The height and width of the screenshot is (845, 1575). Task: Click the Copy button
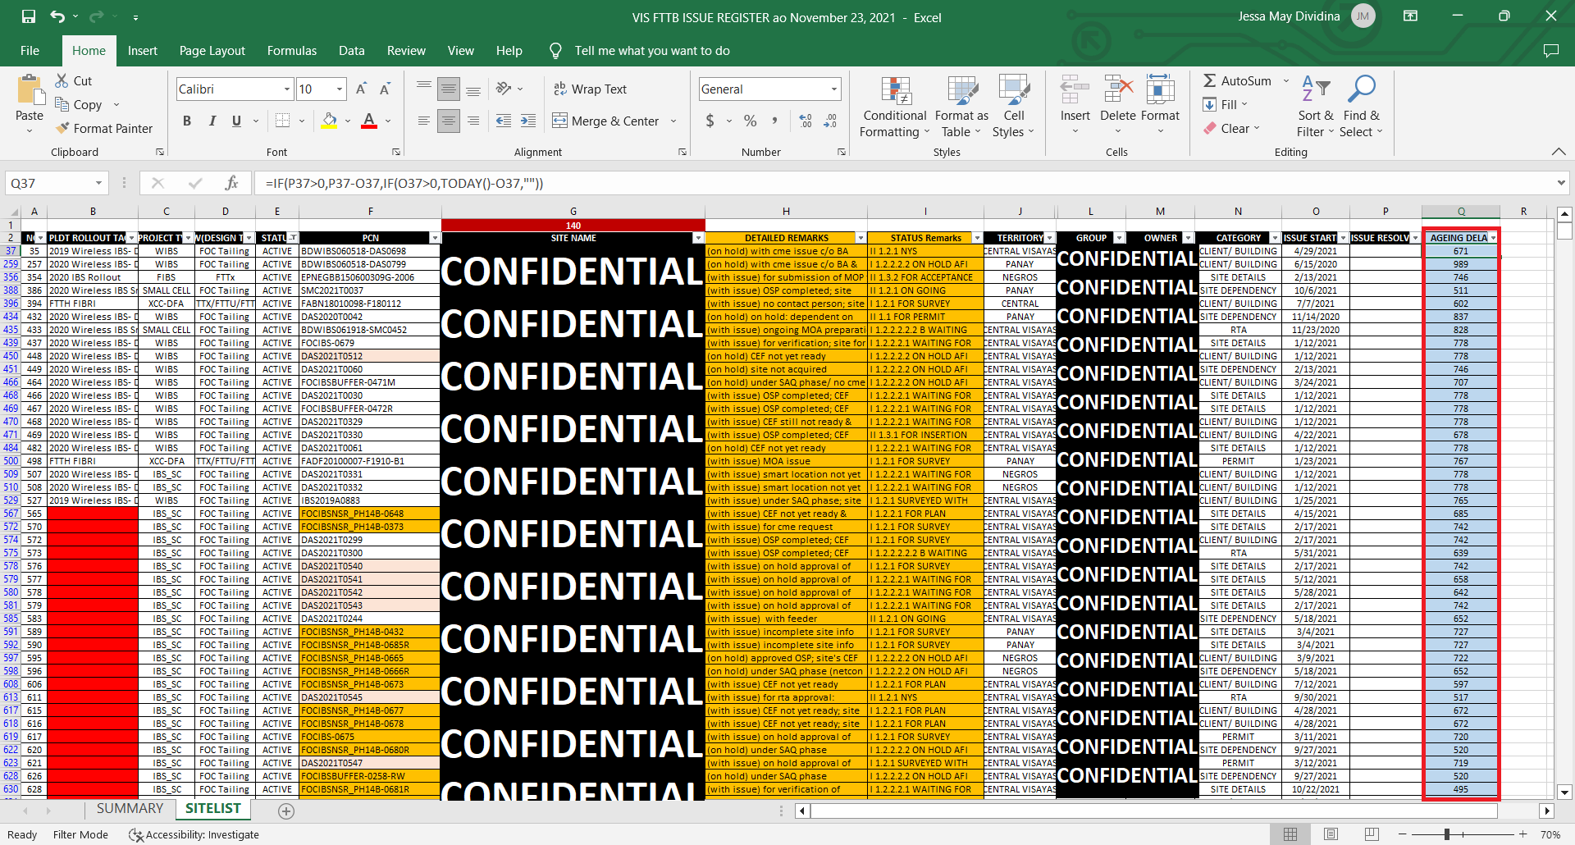(x=79, y=104)
